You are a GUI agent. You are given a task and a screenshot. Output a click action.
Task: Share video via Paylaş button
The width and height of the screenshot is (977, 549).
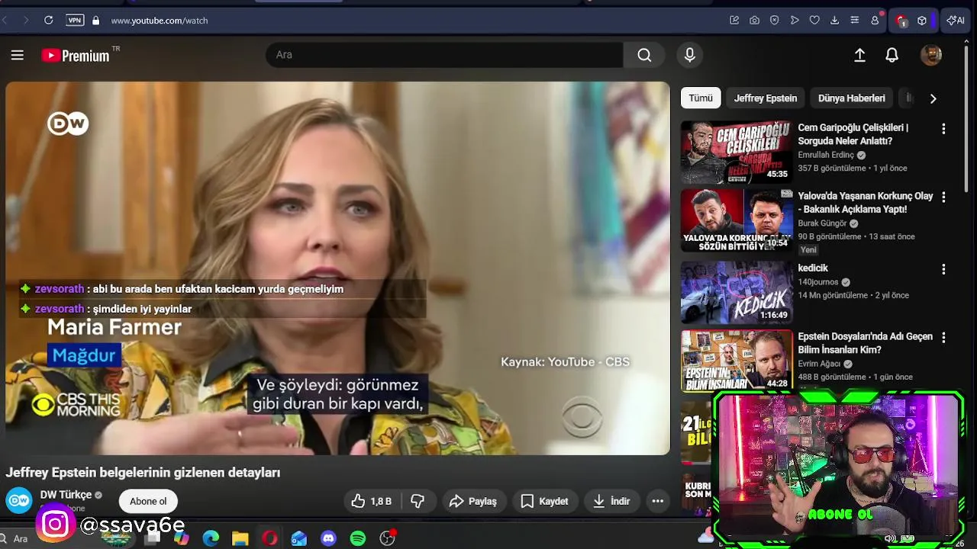click(x=473, y=501)
